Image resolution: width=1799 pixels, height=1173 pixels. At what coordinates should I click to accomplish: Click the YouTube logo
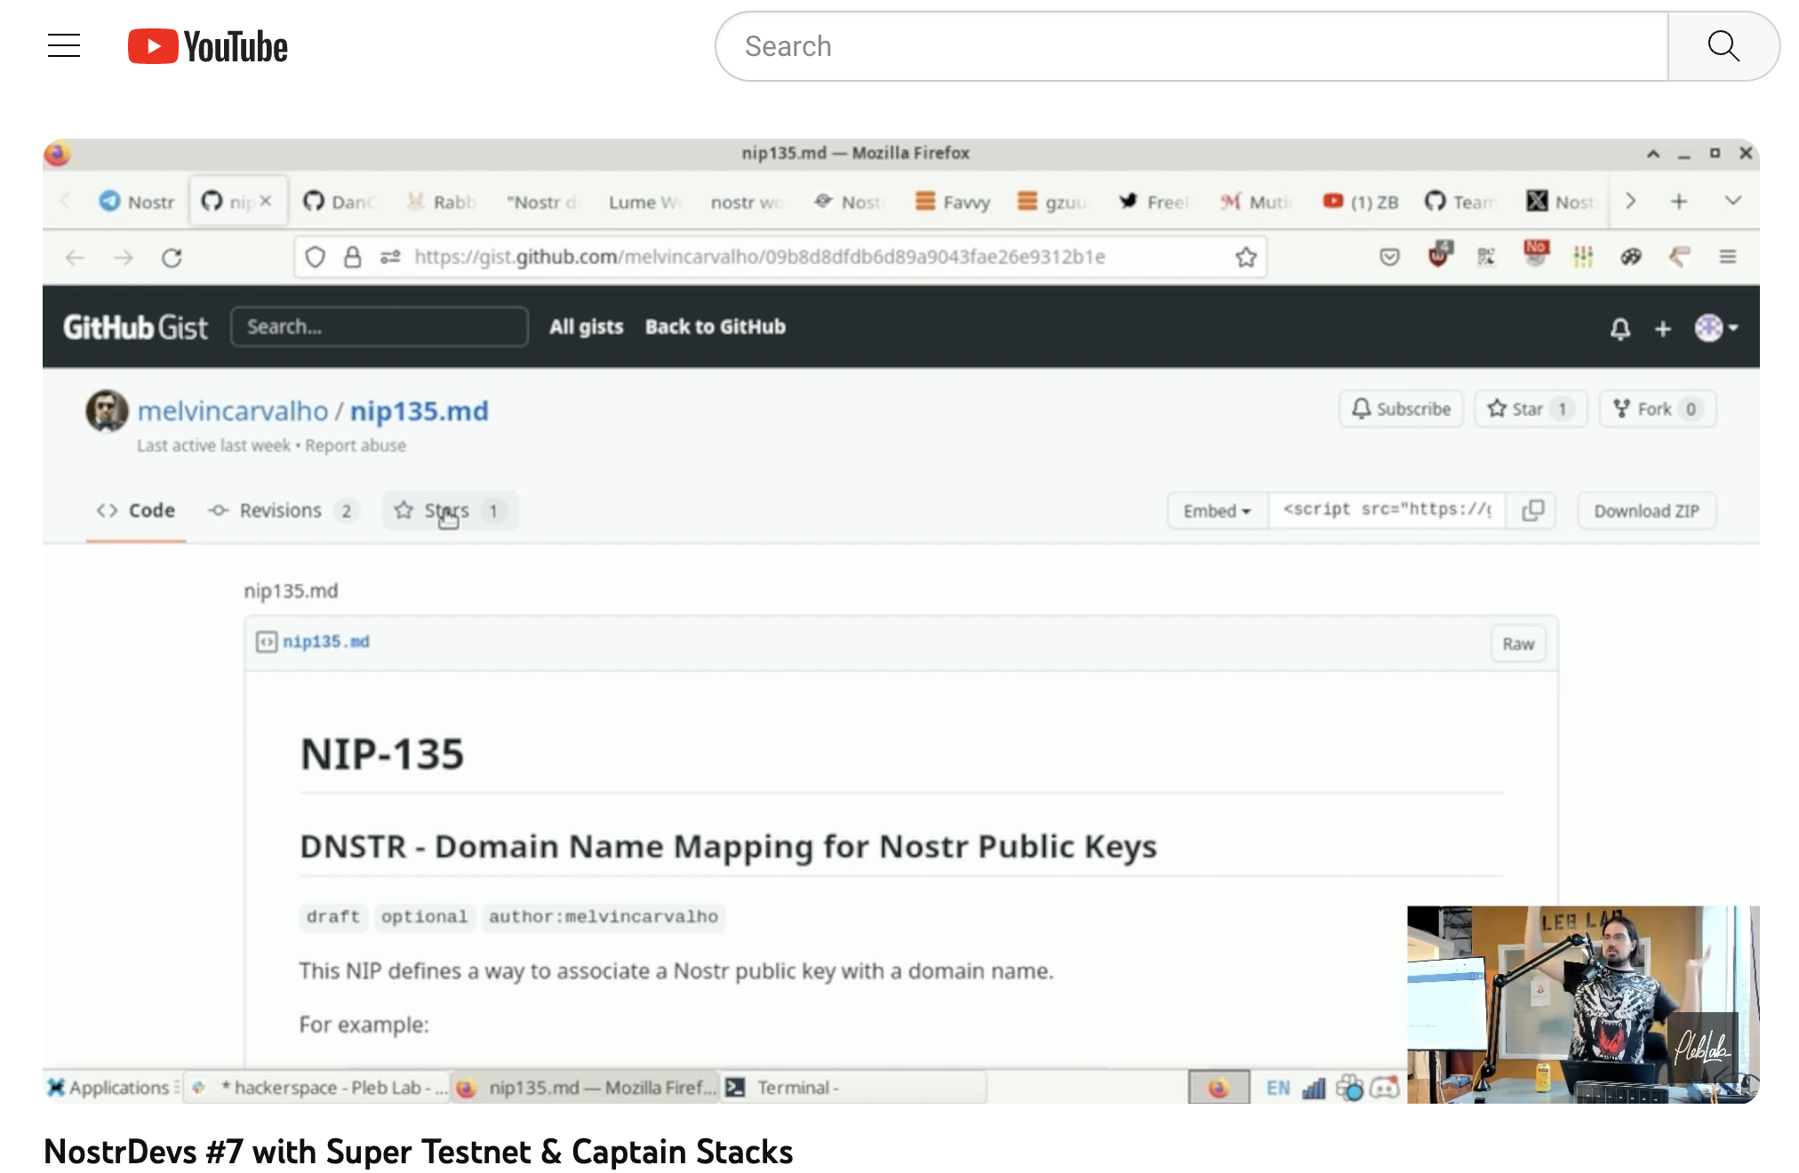[x=208, y=46]
